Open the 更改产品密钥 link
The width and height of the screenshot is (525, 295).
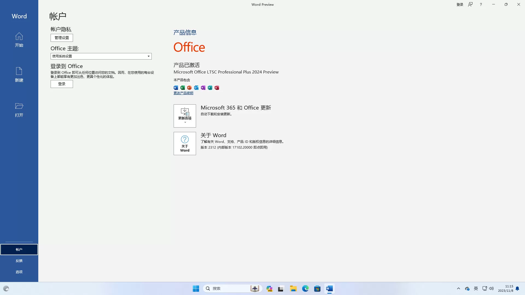(x=183, y=93)
